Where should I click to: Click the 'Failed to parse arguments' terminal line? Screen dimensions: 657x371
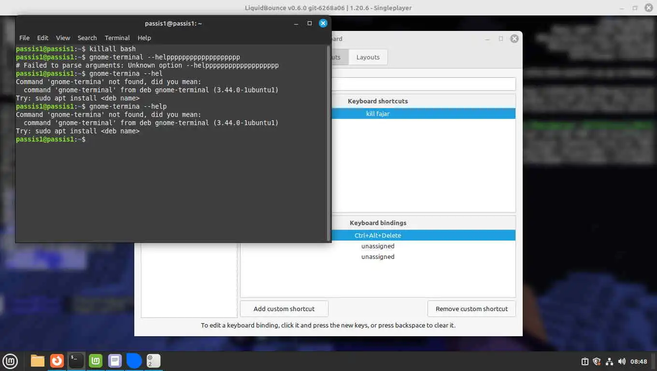coord(147,65)
